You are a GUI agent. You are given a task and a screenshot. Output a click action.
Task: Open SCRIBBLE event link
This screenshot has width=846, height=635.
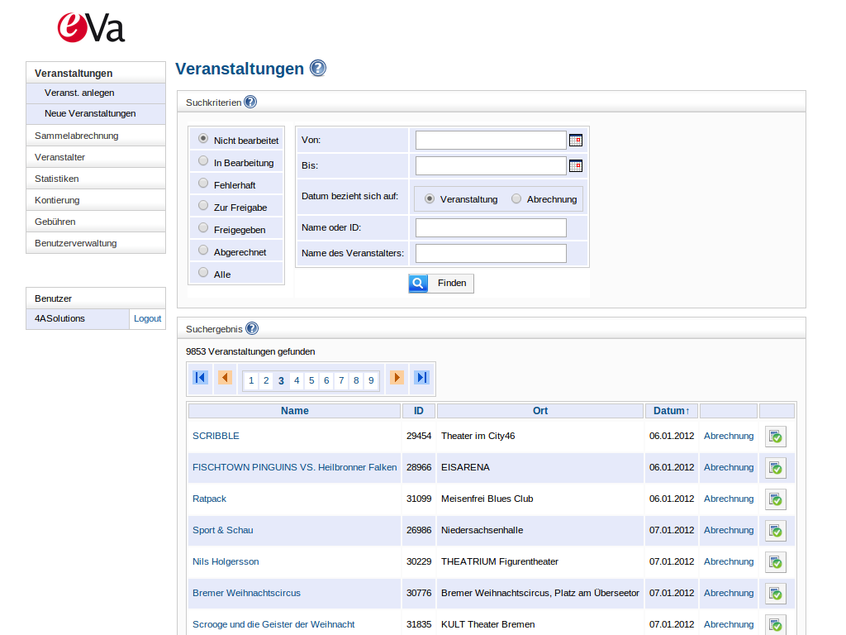coord(216,436)
